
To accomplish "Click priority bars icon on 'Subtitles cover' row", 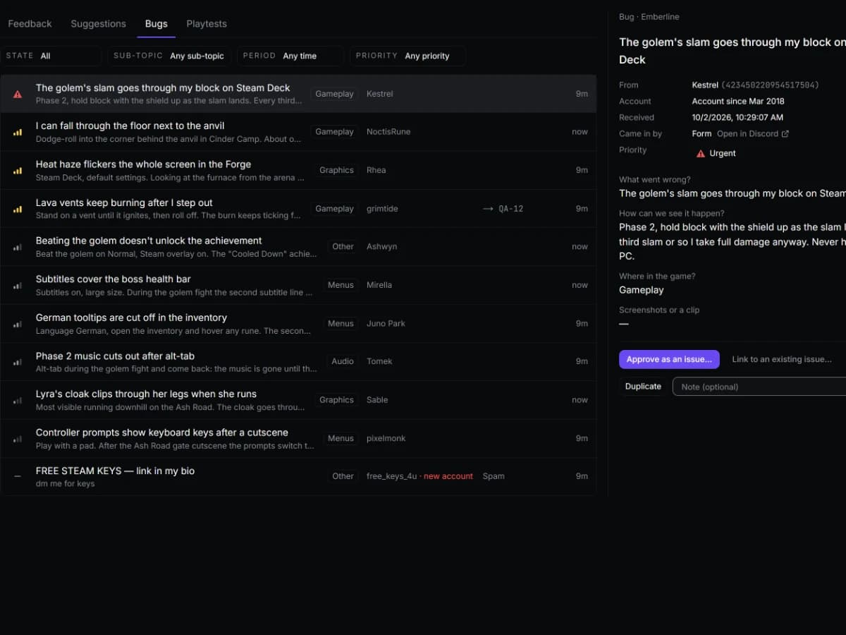I will [18, 285].
